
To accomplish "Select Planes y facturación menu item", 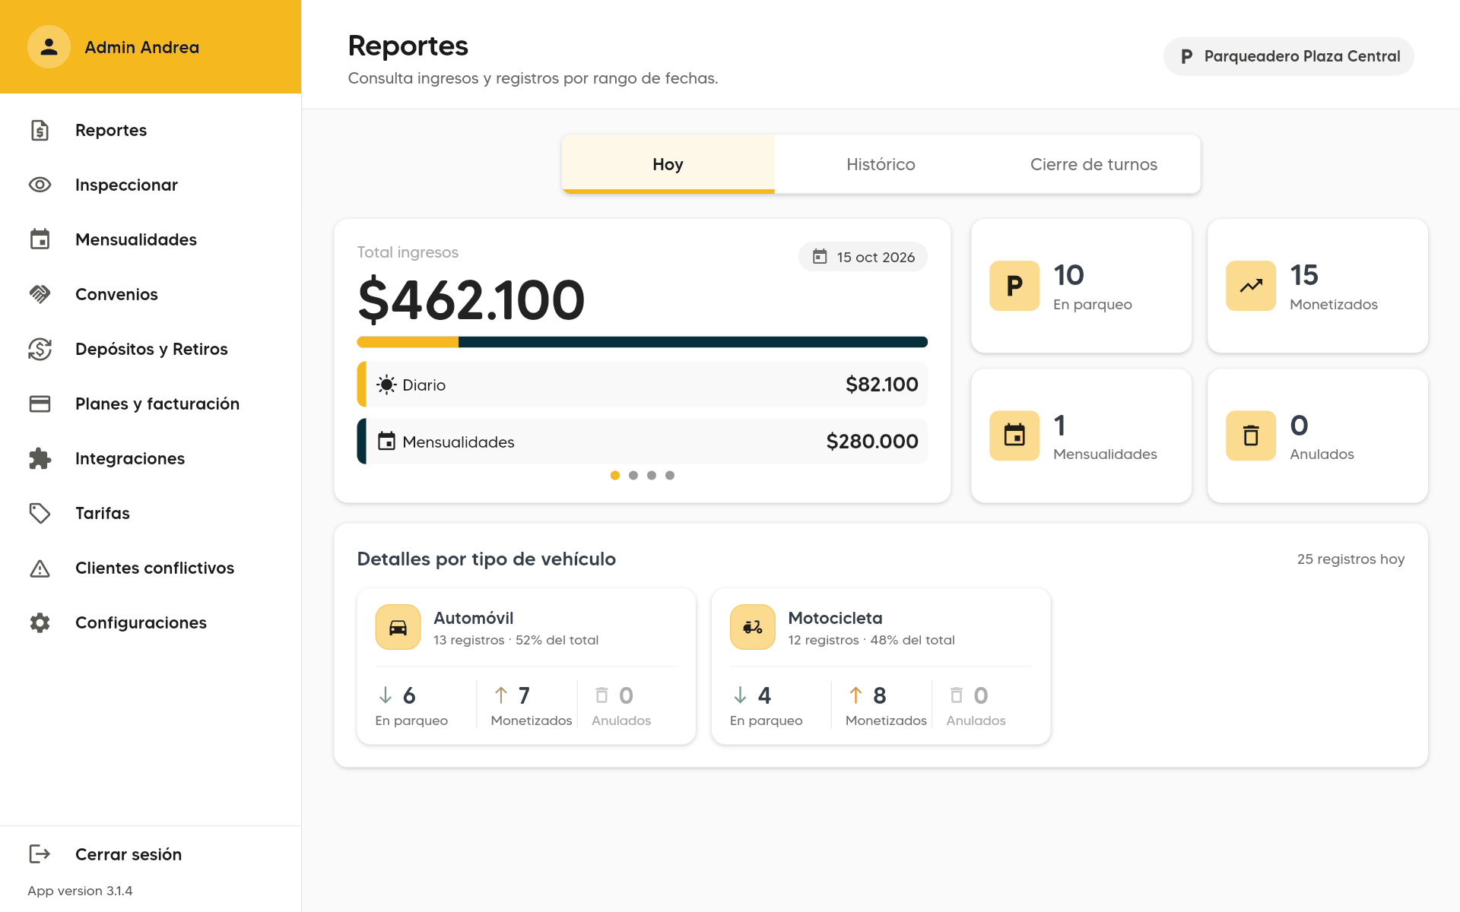I will coord(151,404).
